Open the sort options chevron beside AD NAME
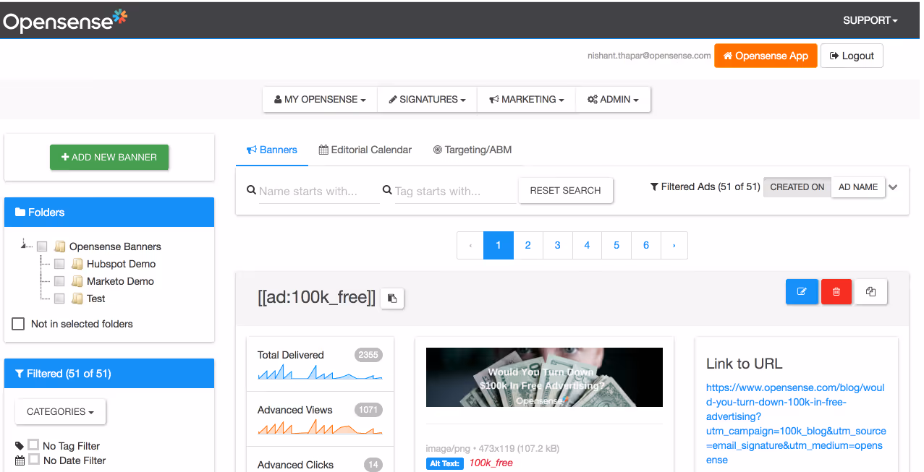Image resolution: width=924 pixels, height=472 pixels. tap(893, 187)
